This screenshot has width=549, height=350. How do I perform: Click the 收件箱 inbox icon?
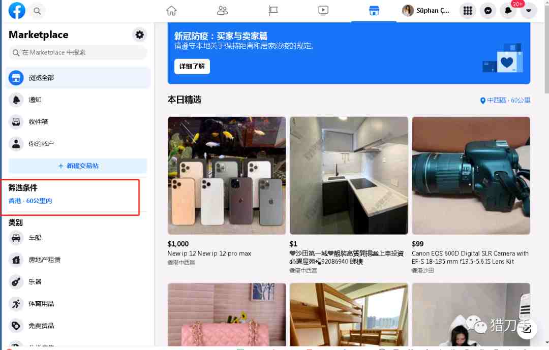(16, 122)
